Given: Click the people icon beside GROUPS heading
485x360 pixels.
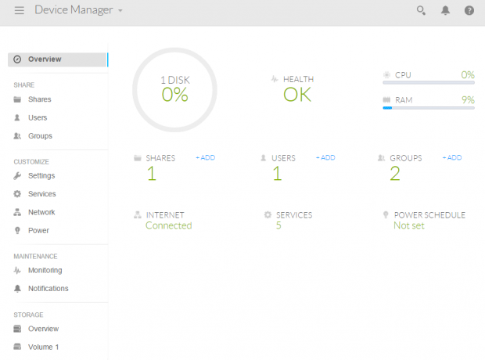Looking at the screenshot, I should (x=381, y=158).
